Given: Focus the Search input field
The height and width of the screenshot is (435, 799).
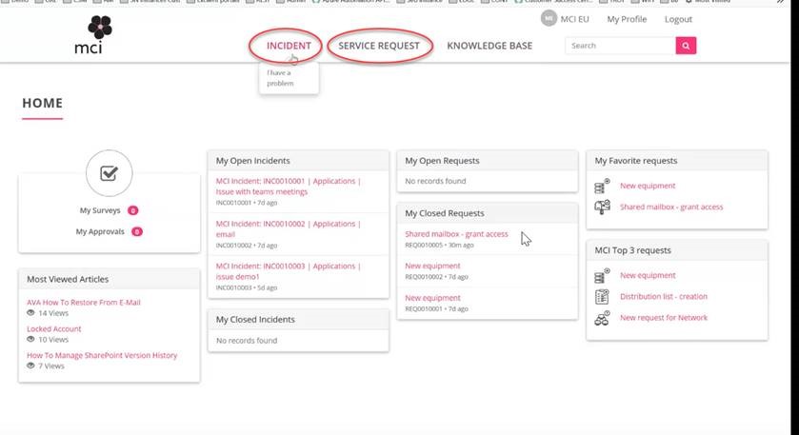Looking at the screenshot, I should (x=620, y=46).
